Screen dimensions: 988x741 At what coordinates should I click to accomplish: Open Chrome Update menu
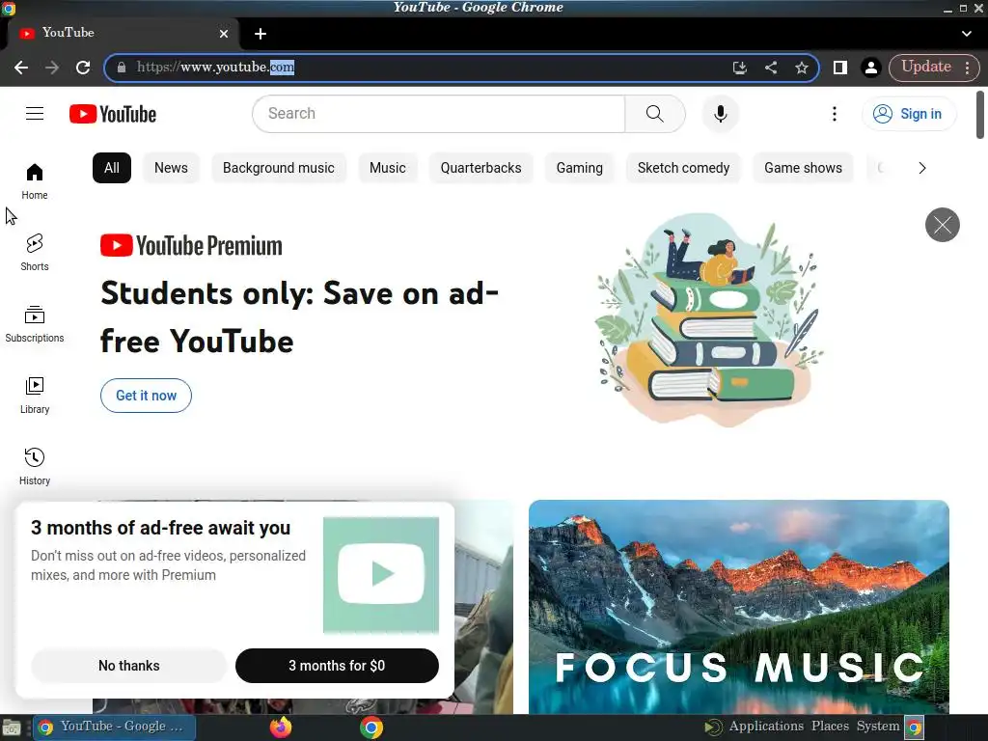coord(934,68)
